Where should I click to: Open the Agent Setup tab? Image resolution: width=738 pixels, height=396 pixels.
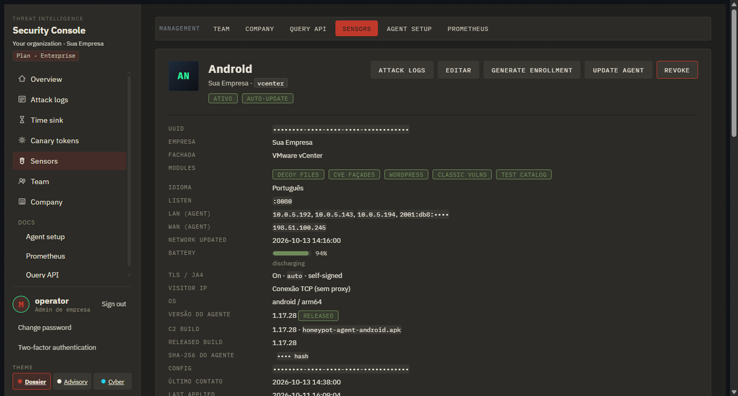tap(409, 29)
